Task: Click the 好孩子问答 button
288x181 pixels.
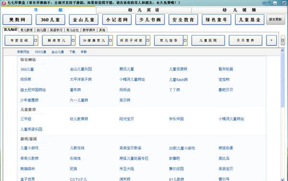Action: (132, 40)
